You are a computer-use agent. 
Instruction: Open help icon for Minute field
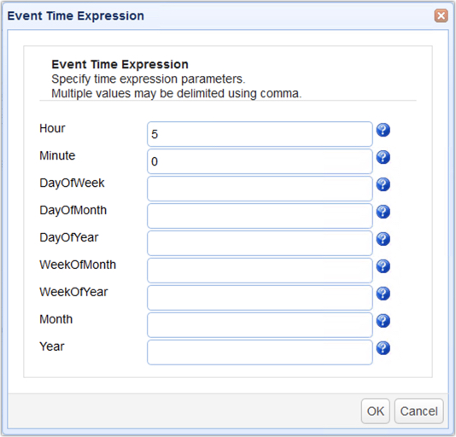pos(383,157)
